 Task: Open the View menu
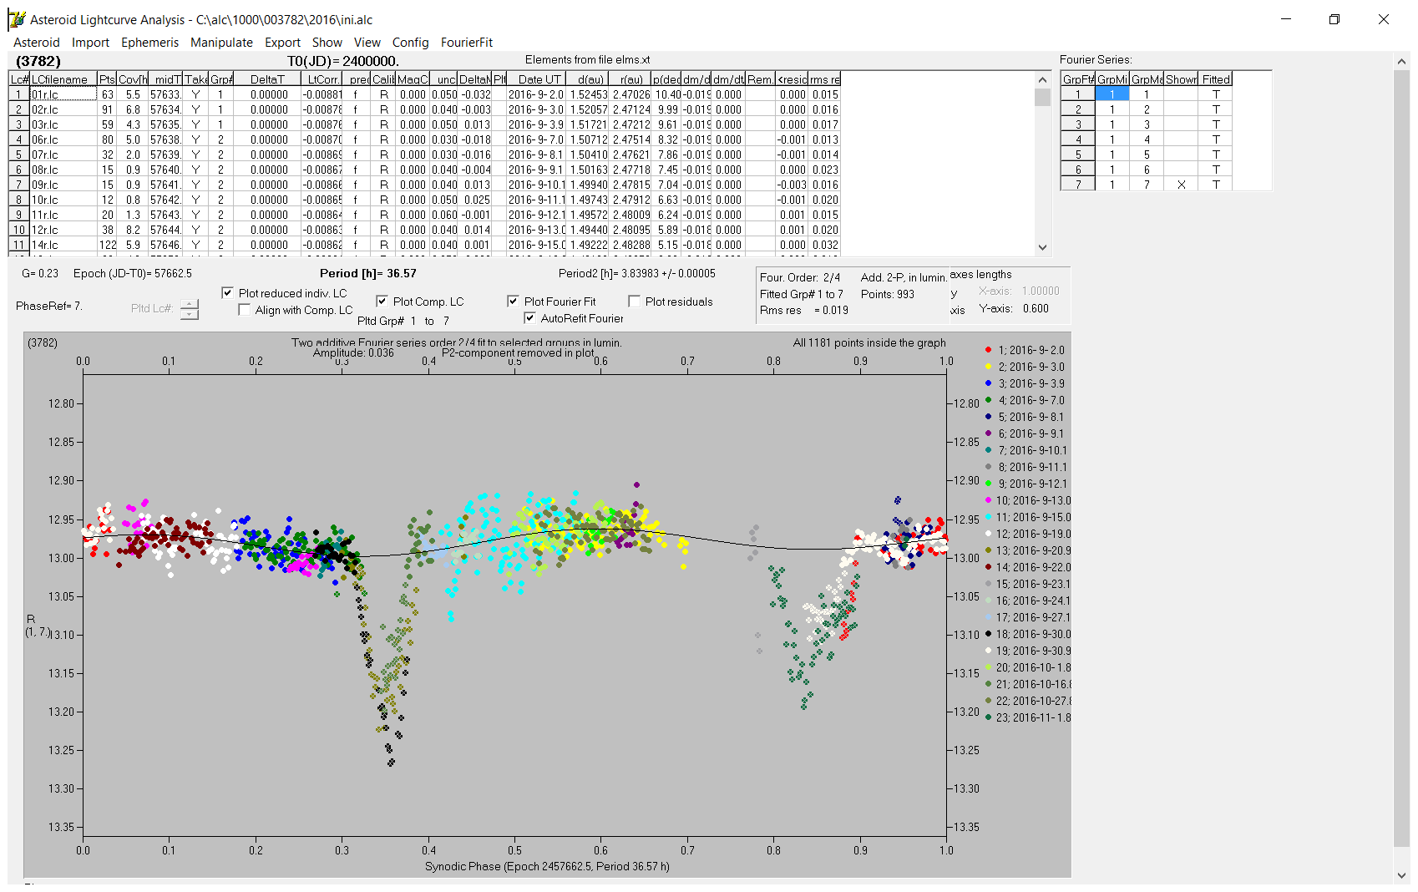(x=367, y=43)
